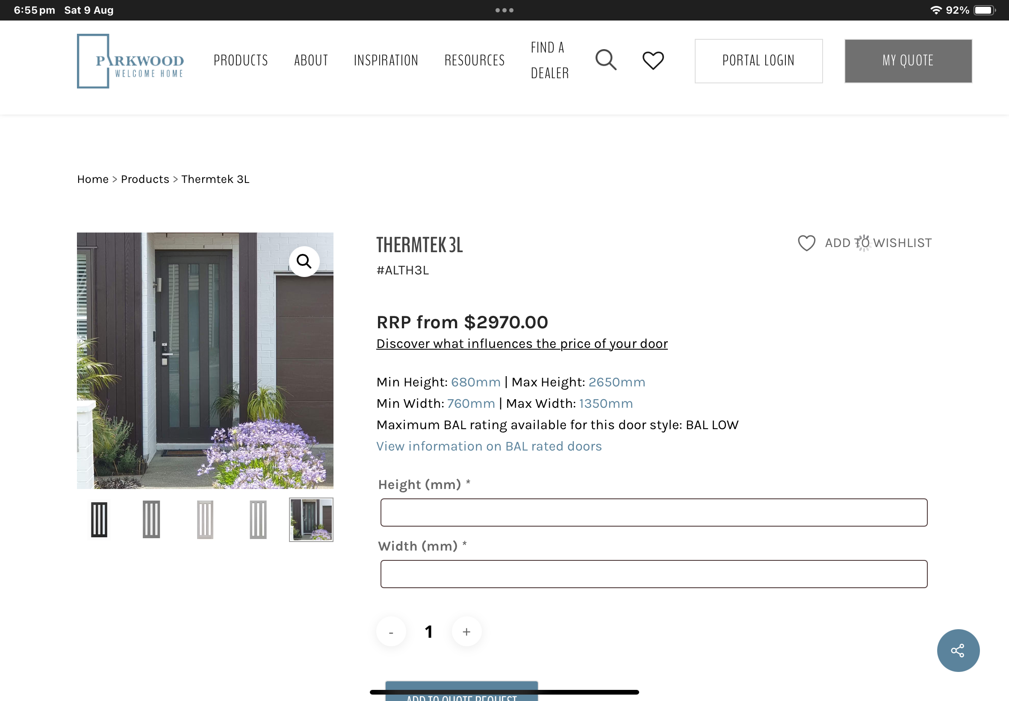Screen dimensions: 1009x701
Task: Select the black door thumbnail
Action: click(99, 520)
